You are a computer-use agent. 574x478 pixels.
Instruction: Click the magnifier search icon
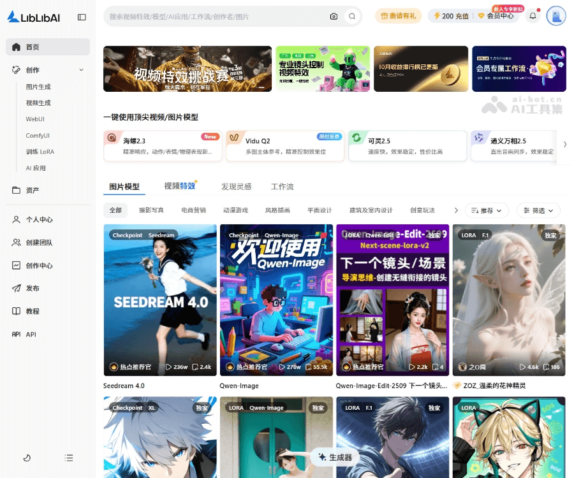(352, 17)
